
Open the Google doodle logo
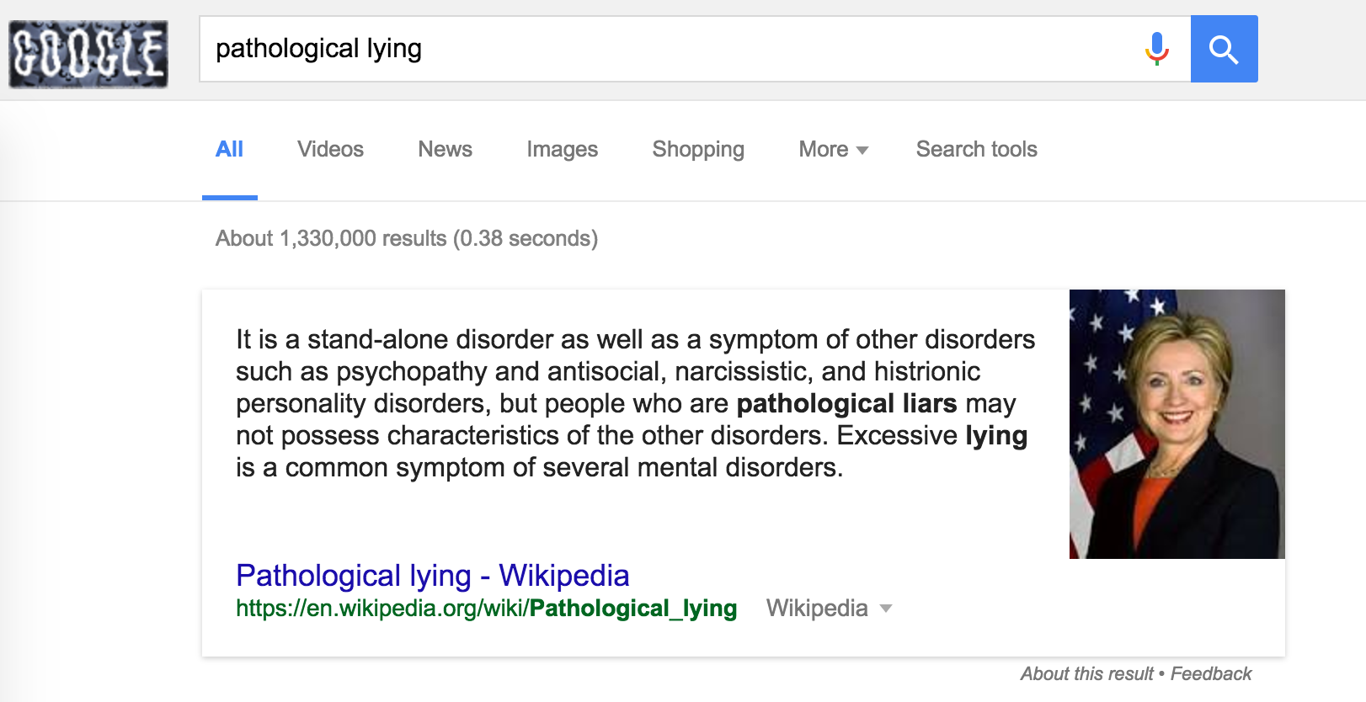pyautogui.click(x=88, y=55)
